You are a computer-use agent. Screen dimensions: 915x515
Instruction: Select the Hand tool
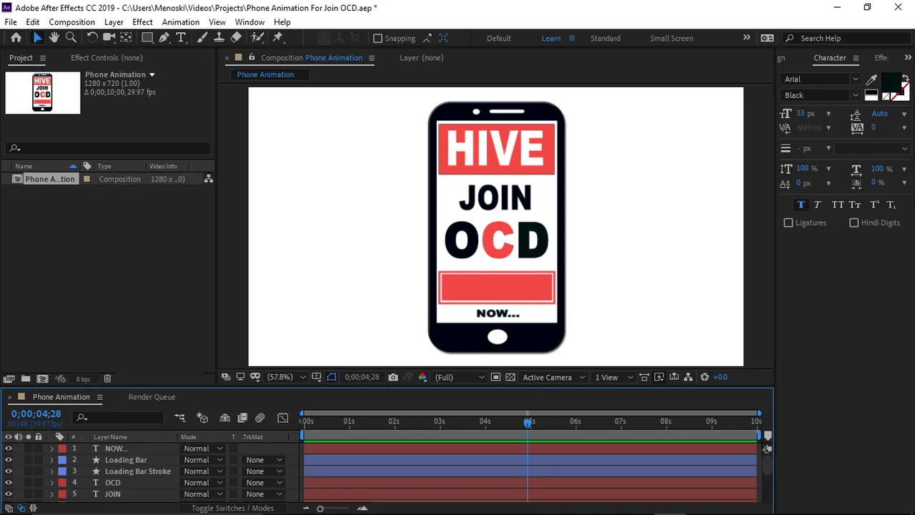coord(54,38)
